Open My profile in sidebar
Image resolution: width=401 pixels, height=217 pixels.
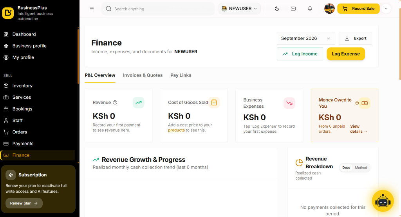(38, 57)
